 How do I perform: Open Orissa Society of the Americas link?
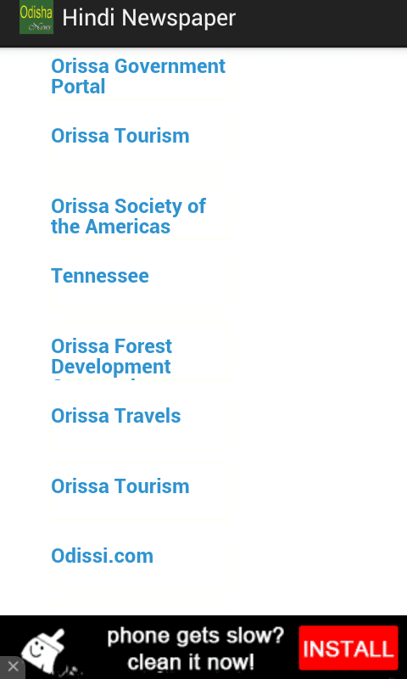click(128, 216)
